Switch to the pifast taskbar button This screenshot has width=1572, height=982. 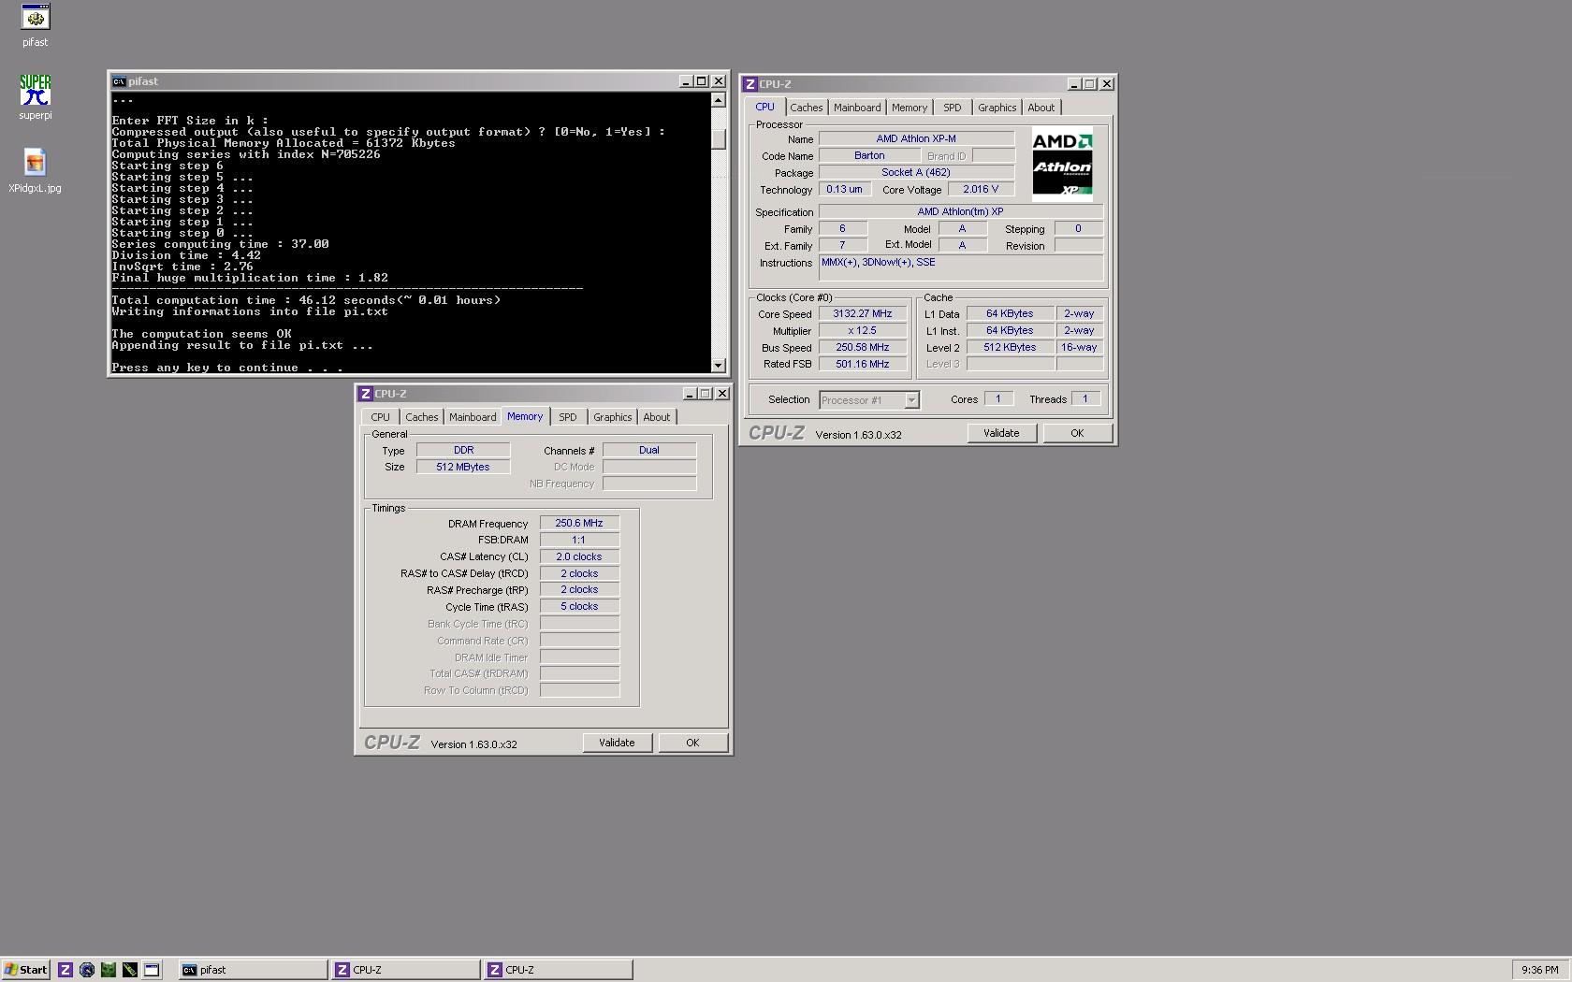253,970
